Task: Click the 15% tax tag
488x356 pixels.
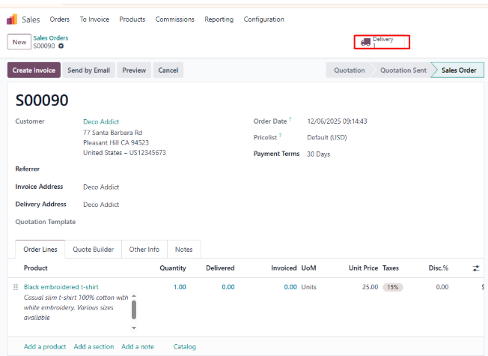Action: pyautogui.click(x=392, y=287)
